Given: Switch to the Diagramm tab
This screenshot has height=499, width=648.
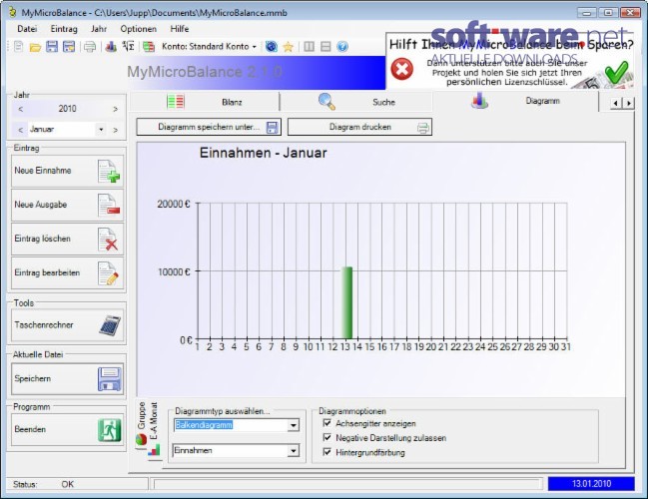Looking at the screenshot, I should (516, 101).
